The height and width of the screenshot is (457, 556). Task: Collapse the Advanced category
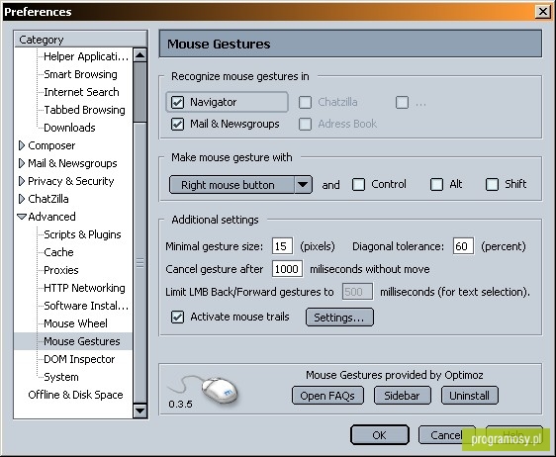[22, 217]
